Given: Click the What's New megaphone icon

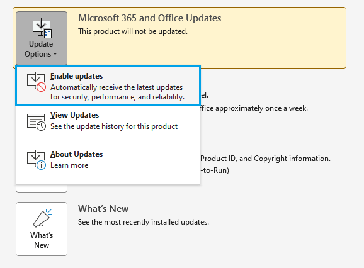Looking at the screenshot, I should 42,218.
